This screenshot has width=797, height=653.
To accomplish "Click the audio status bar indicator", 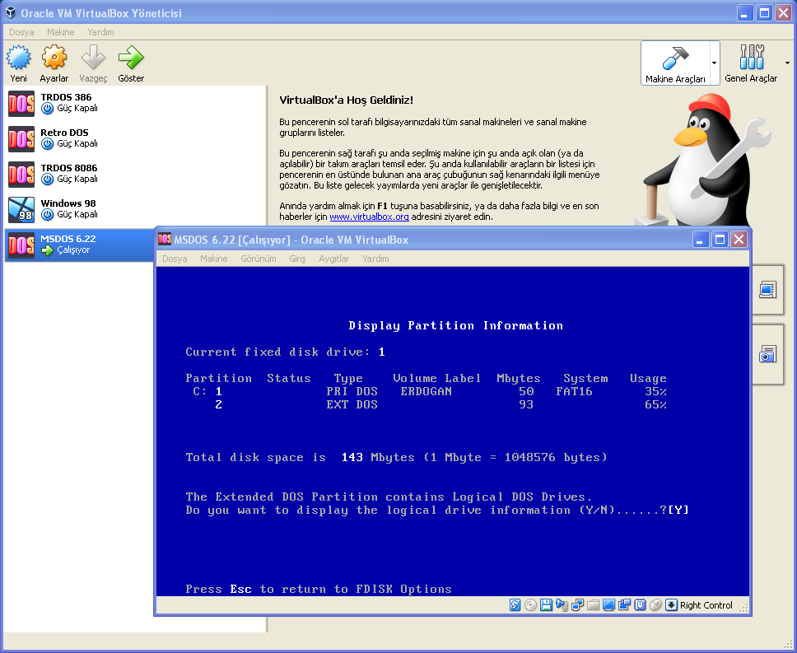I will pos(562,604).
